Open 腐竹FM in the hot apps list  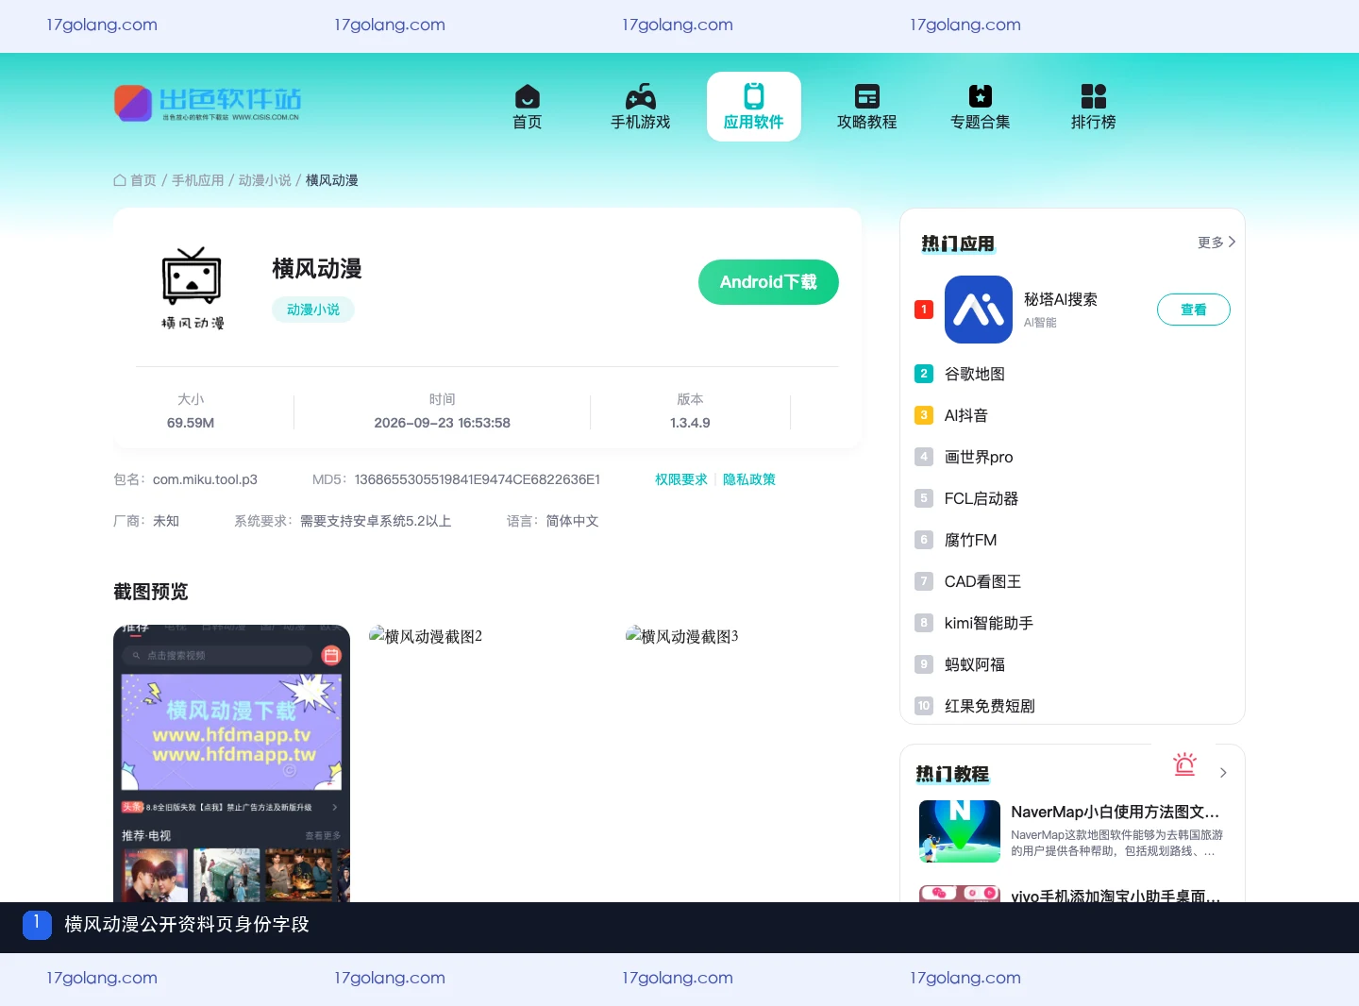point(971,540)
